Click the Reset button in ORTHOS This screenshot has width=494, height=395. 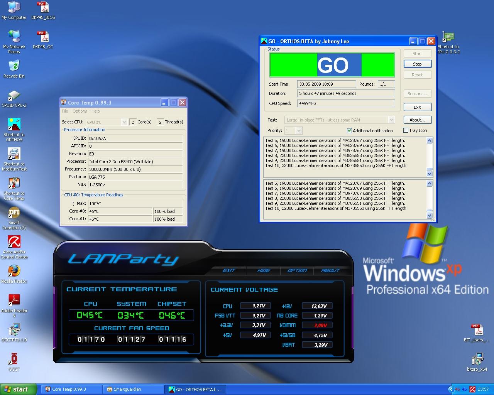[x=418, y=75]
